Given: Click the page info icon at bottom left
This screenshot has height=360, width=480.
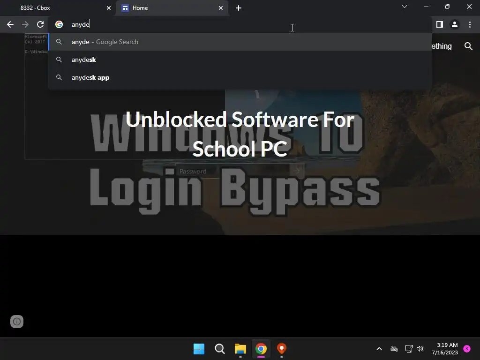Looking at the screenshot, I should (x=17, y=322).
